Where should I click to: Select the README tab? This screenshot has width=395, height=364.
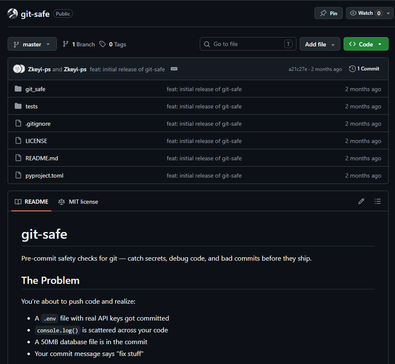(x=32, y=202)
